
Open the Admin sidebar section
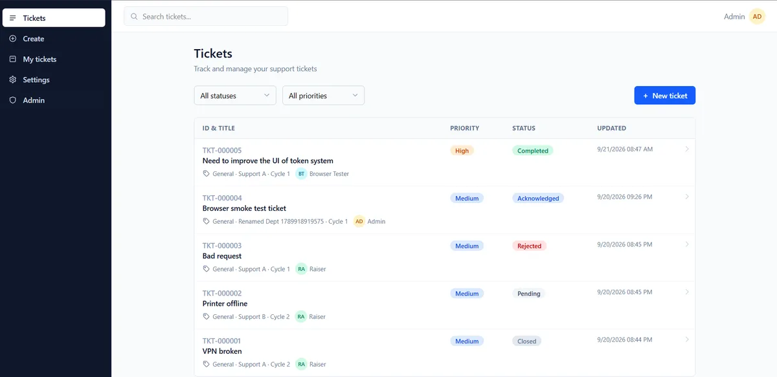[54, 100]
